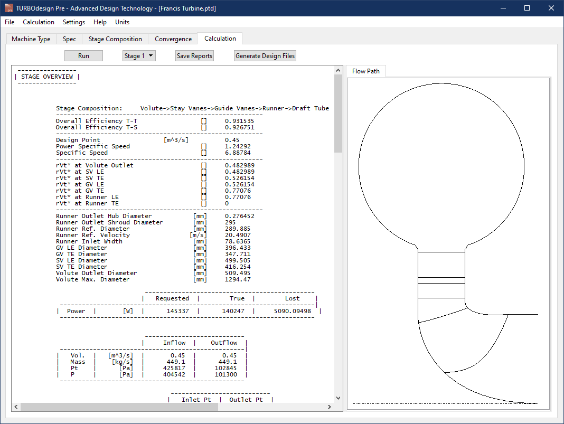Open the Help menu
Screen dimensions: 564x424
point(100,22)
